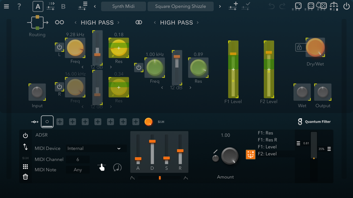Image resolution: width=353 pixels, height=198 pixels.
Task: Click the redo arrow
Action: [282, 6]
